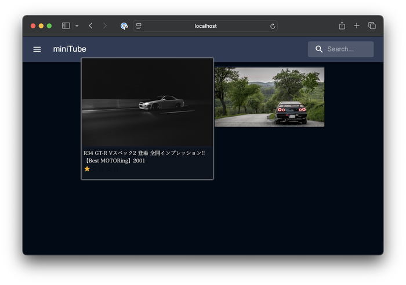Open the dark GT-R rear-view road thumbnail
The width and height of the screenshot is (406, 285).
(269, 97)
